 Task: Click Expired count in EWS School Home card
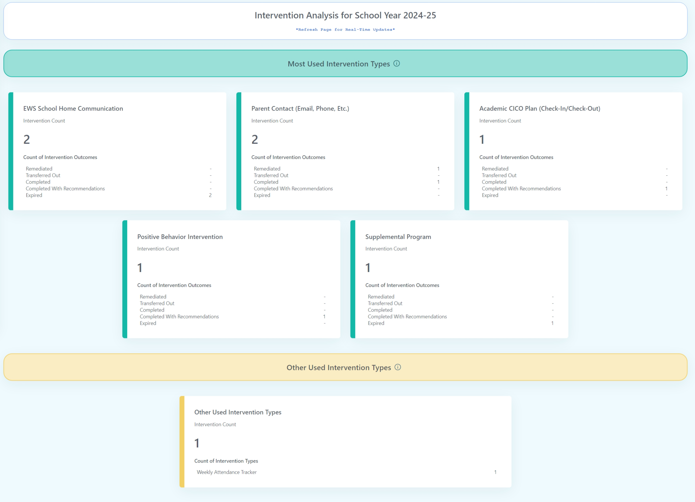[210, 195]
